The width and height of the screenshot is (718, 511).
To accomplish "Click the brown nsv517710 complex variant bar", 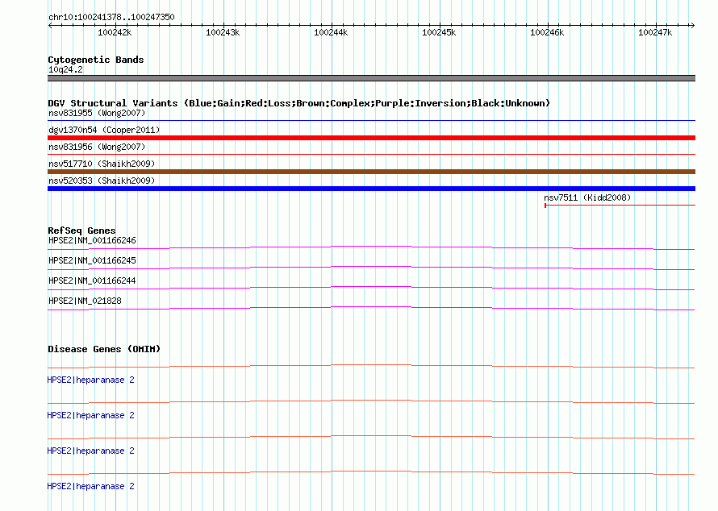I will click(x=371, y=172).
